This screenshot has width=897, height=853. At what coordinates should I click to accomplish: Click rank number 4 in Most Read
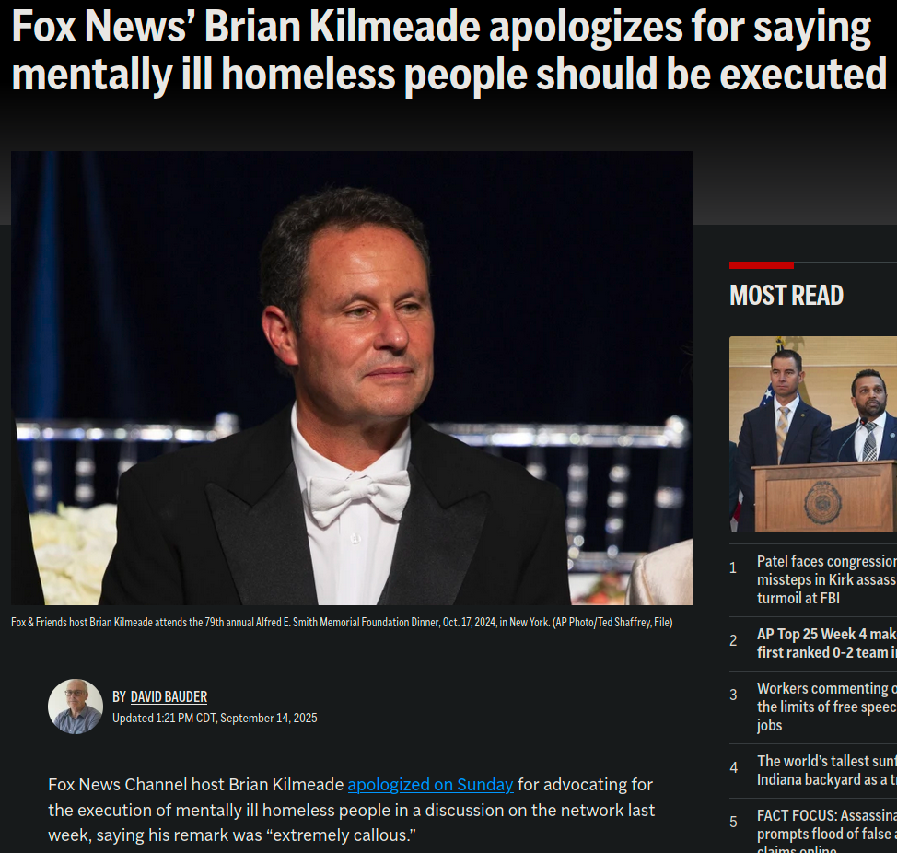click(733, 767)
